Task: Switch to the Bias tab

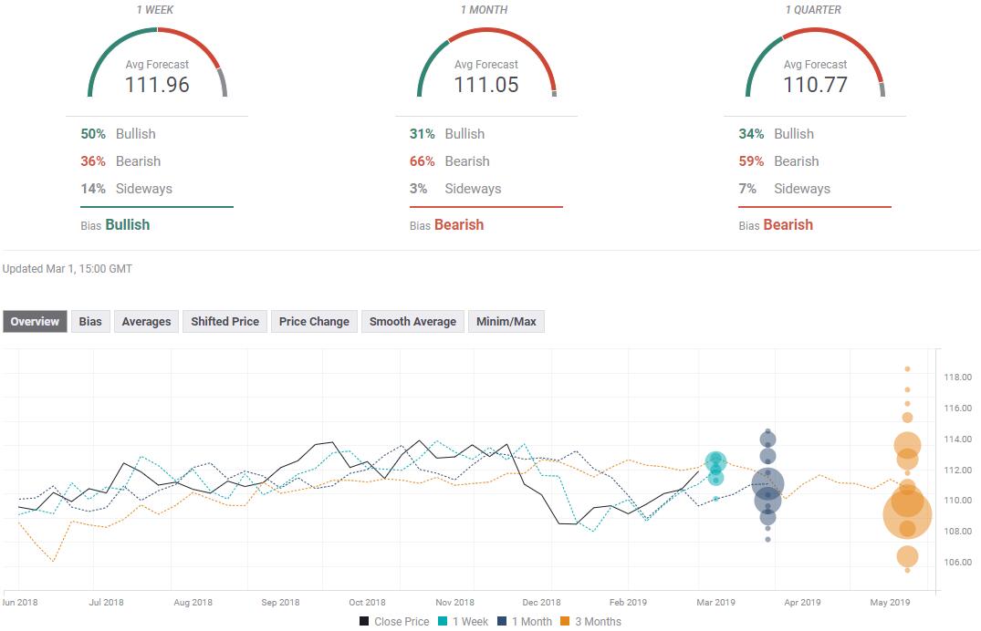Action: (x=90, y=322)
